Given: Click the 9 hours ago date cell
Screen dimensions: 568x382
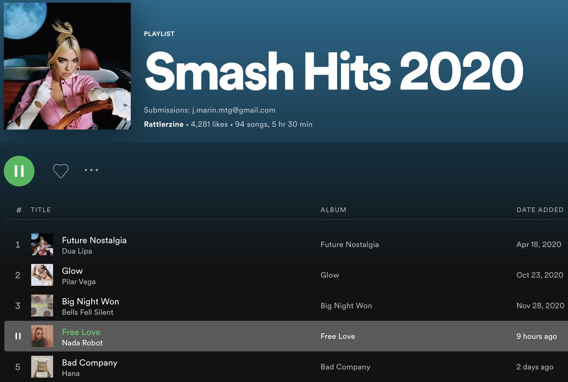Looking at the screenshot, I should click(537, 336).
